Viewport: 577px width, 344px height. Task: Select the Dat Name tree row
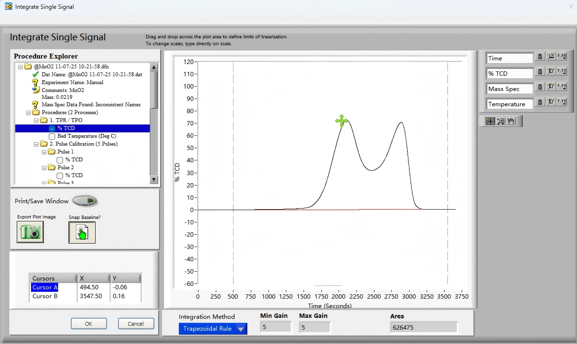tap(92, 75)
